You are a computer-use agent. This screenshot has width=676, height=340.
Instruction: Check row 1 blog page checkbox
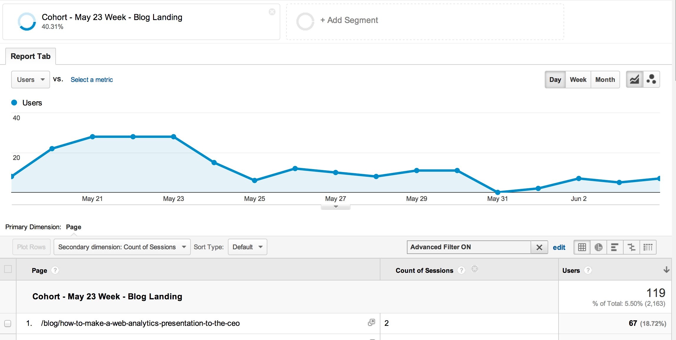coord(8,323)
